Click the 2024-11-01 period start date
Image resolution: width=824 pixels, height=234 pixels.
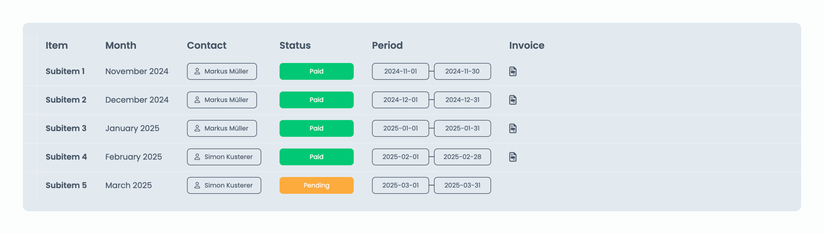(400, 71)
